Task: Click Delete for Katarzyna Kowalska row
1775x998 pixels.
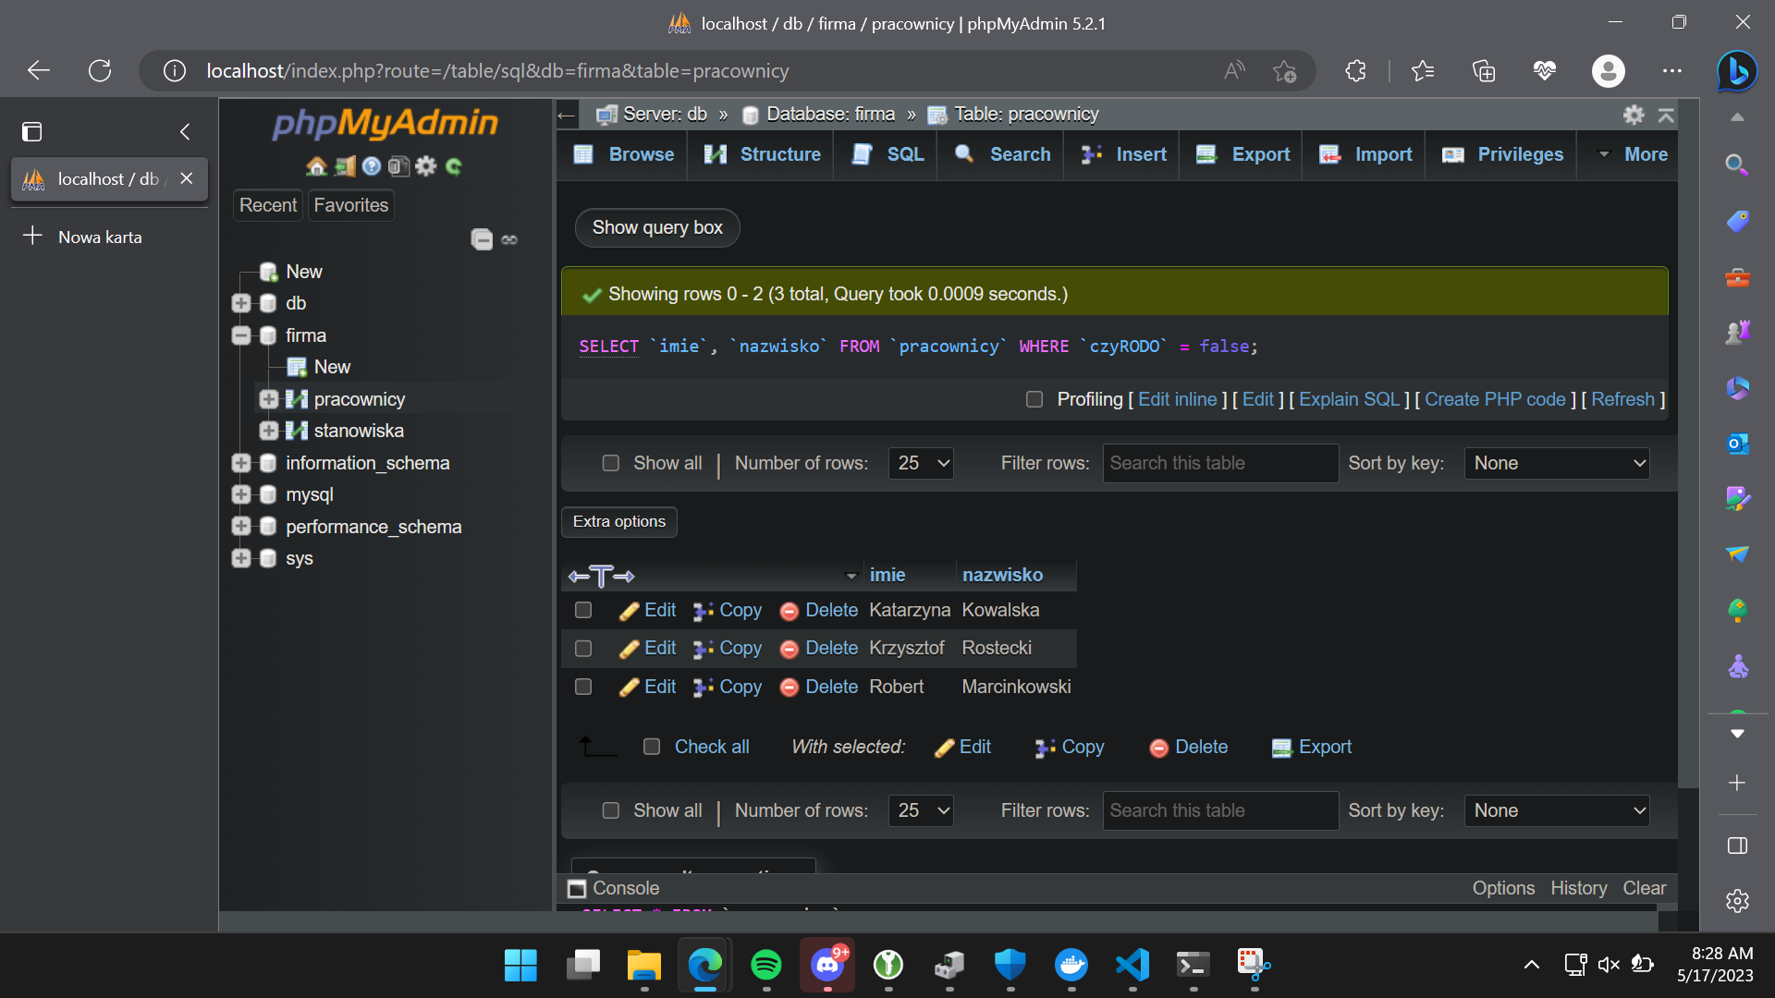Action: click(x=819, y=611)
